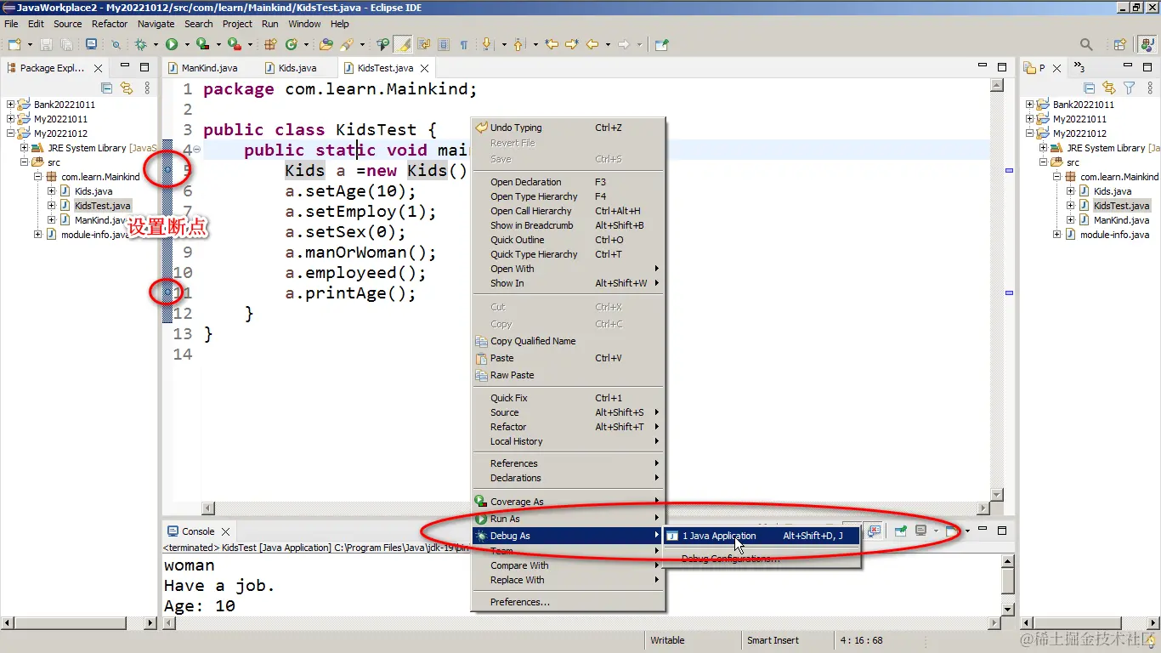Go to Previous Annotation toolbar icon
The height and width of the screenshot is (653, 1161).
pyautogui.click(x=518, y=44)
